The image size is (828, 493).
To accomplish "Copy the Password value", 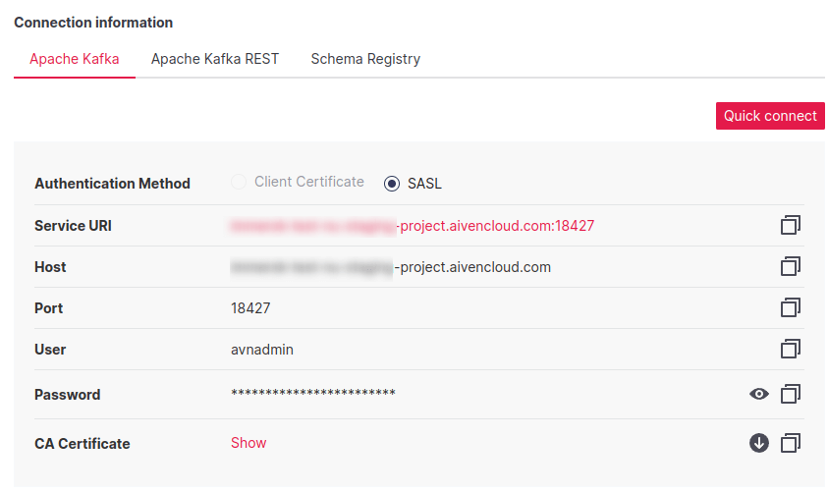I will tap(791, 395).
